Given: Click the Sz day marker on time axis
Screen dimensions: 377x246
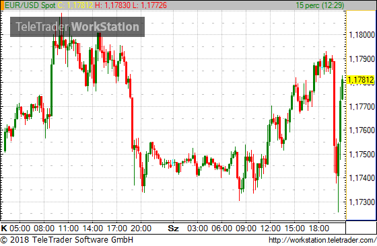Looking at the screenshot, I should [174, 228].
